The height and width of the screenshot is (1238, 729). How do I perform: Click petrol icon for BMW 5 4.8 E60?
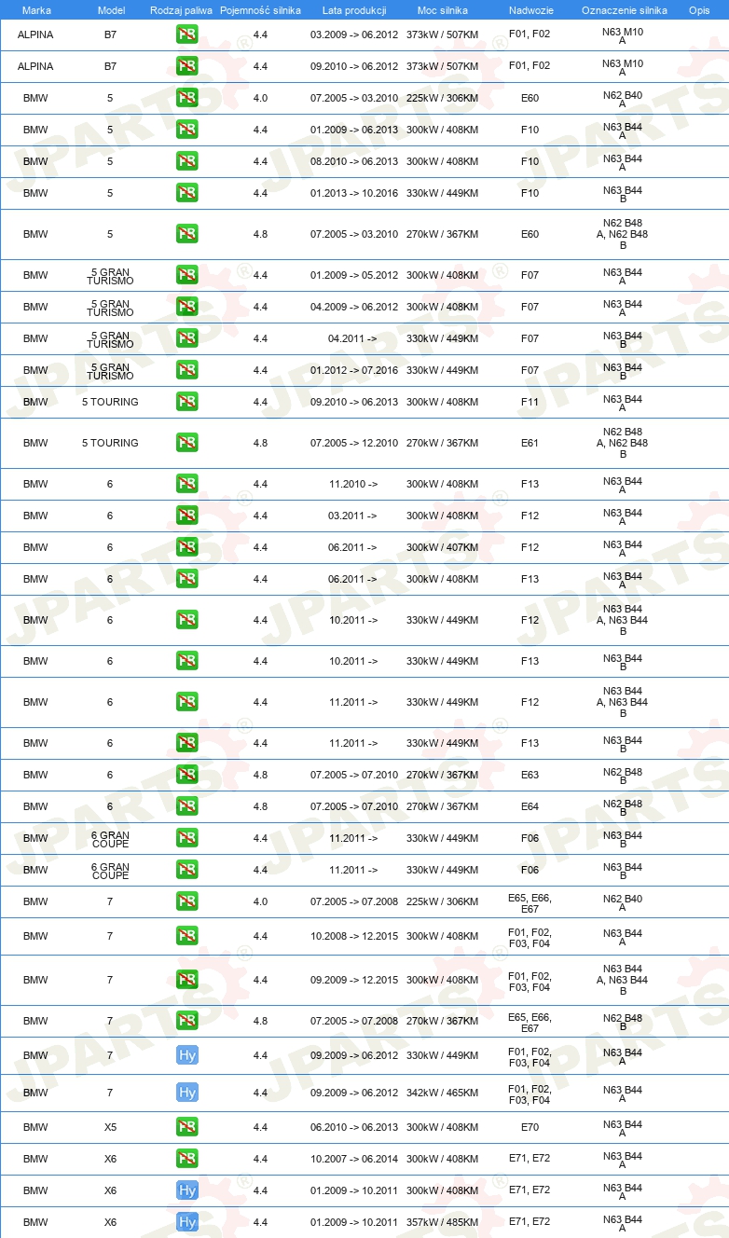click(x=186, y=235)
